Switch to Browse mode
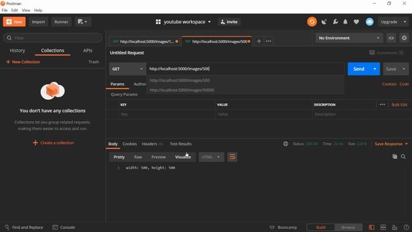 click(348, 227)
